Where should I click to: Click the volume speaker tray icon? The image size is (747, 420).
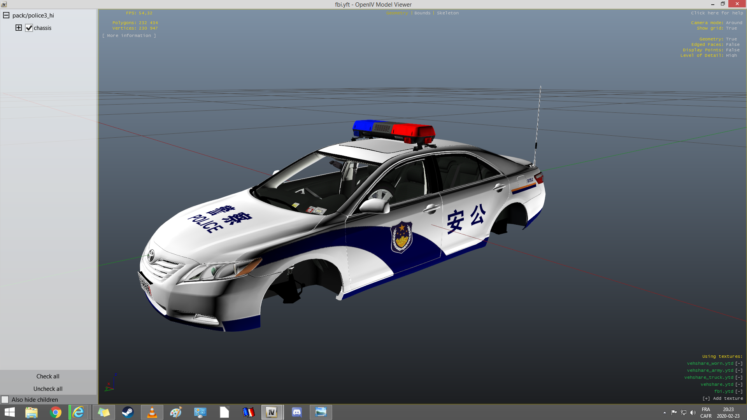point(693,413)
